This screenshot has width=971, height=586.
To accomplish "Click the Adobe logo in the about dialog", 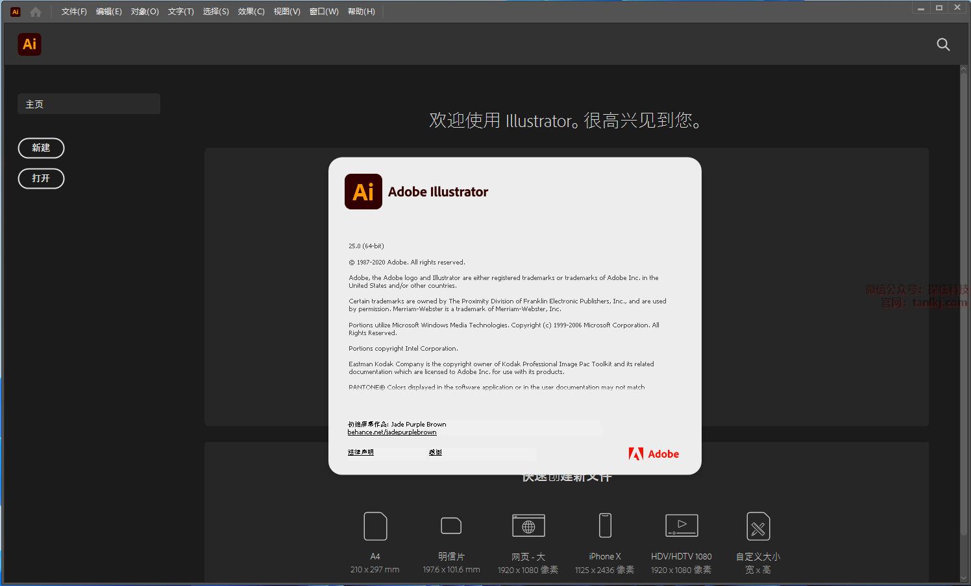I will pyautogui.click(x=654, y=454).
